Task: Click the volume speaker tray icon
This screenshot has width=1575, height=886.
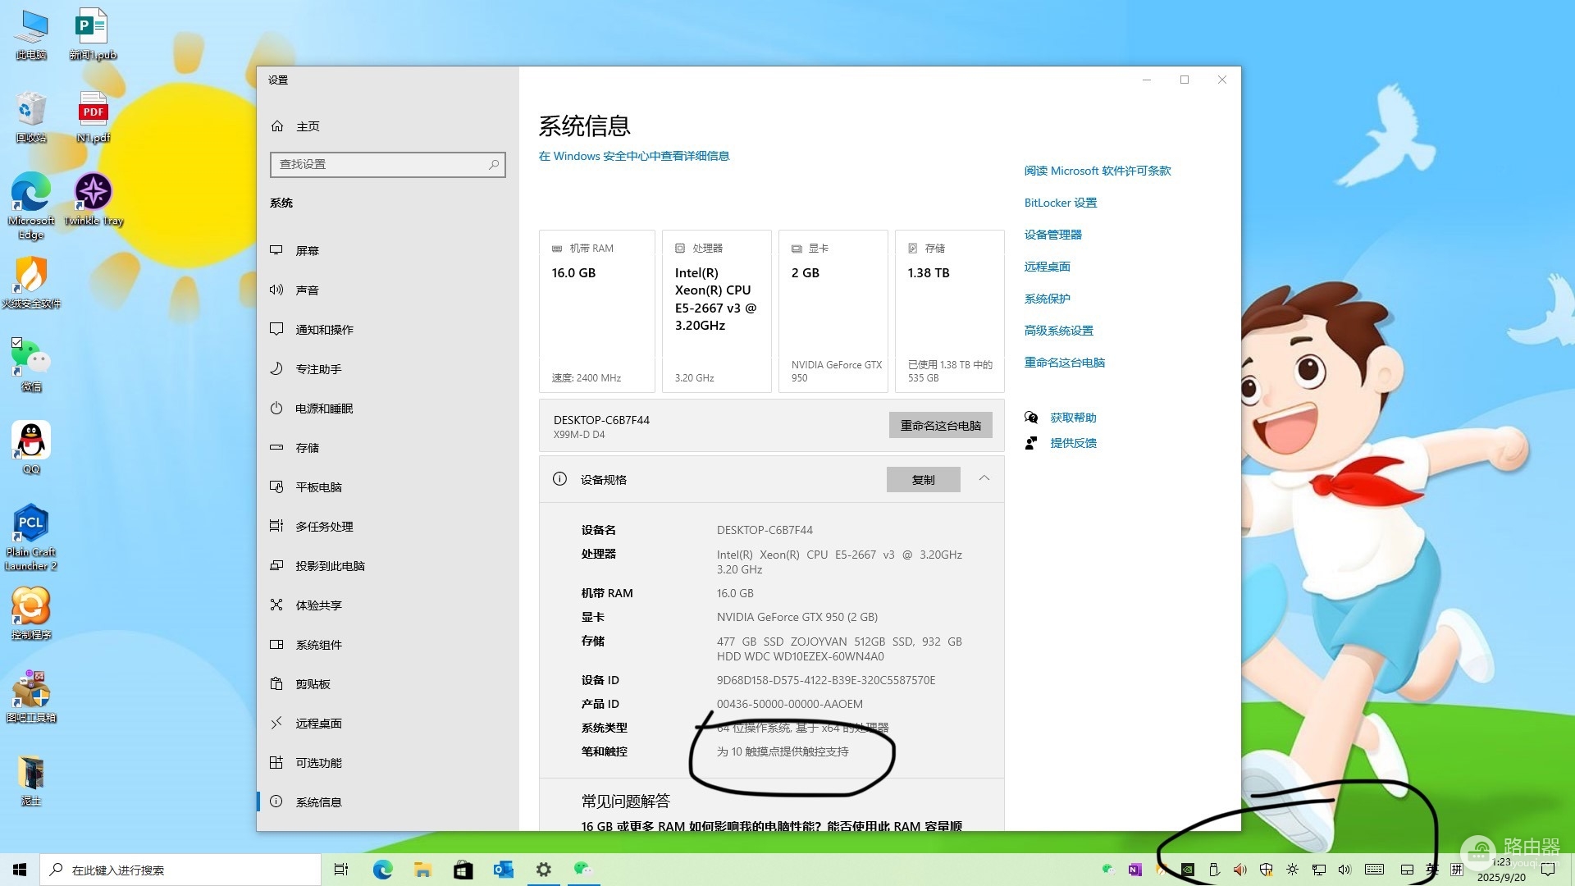Action: 1344,870
